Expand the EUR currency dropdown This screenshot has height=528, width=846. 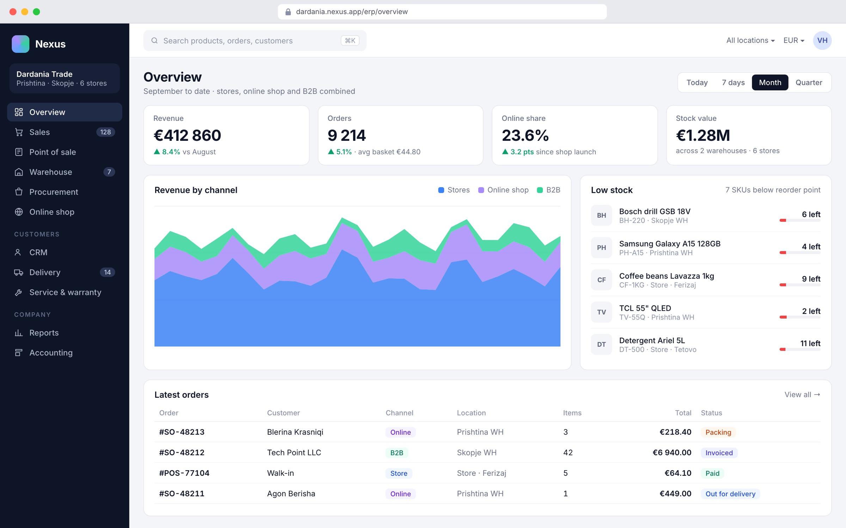(x=794, y=40)
